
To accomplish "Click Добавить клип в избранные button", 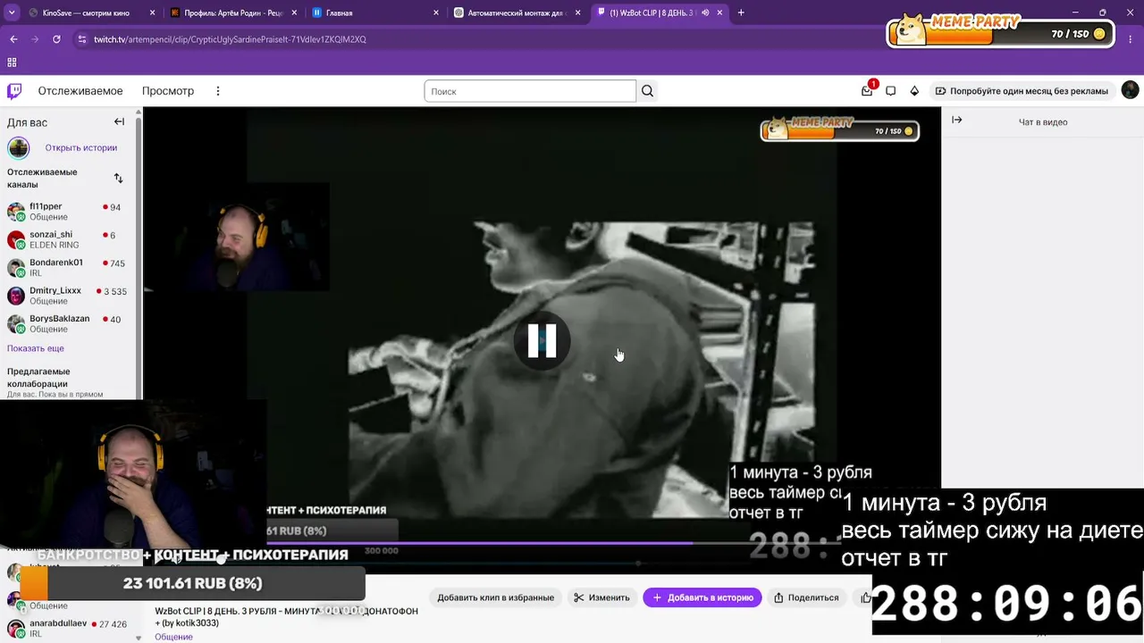I will [x=495, y=597].
